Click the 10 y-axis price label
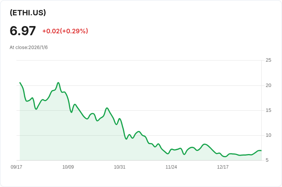This screenshot has width=282, height=187. pos(268,135)
